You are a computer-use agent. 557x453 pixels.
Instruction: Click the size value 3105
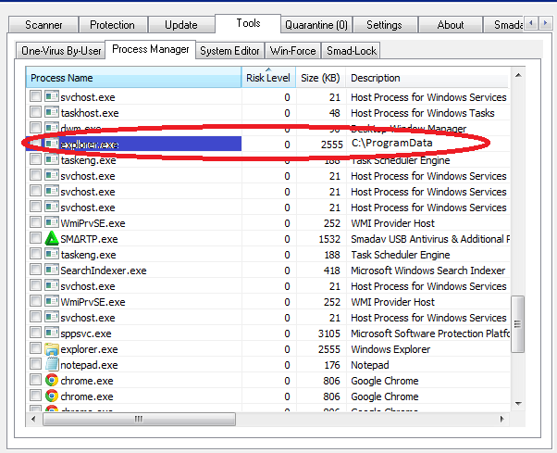pos(329,333)
